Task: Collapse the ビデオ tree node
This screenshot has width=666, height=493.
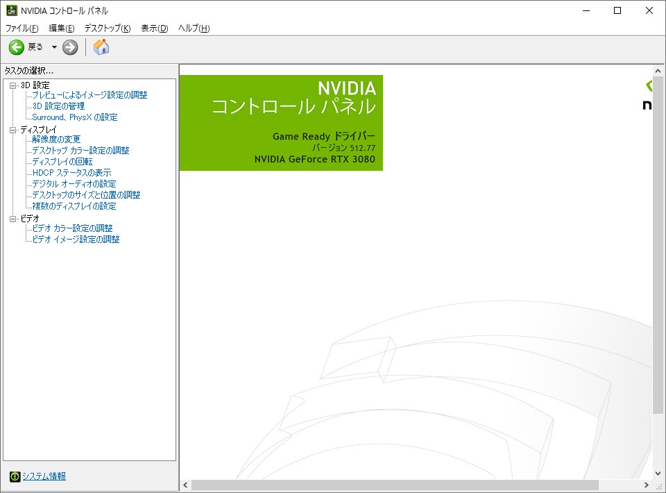Action: 12,219
